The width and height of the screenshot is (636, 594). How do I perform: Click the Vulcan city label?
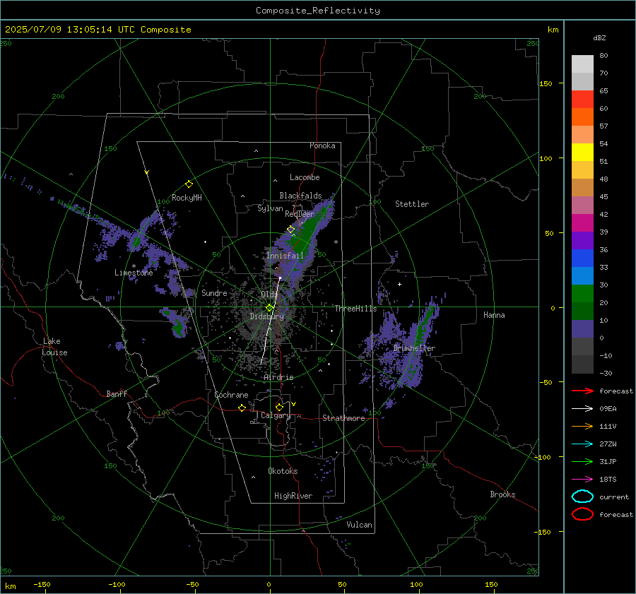[x=359, y=525]
